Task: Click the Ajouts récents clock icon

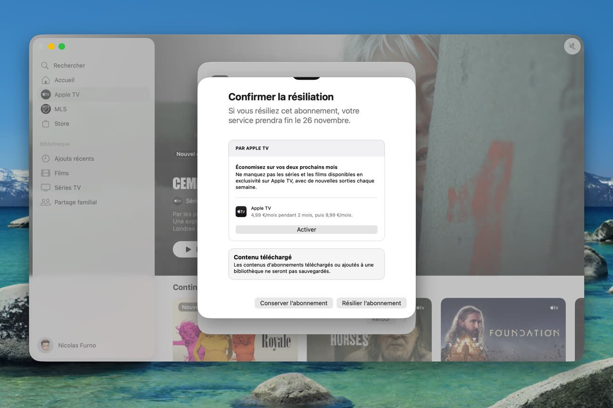Action: pyautogui.click(x=45, y=159)
